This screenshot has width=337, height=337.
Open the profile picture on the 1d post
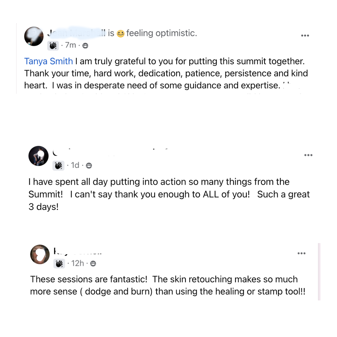pyautogui.click(x=38, y=155)
